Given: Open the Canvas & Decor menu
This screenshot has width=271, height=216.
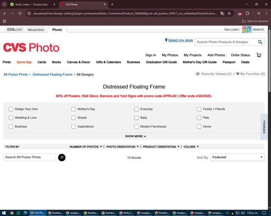Looking at the screenshot, I should click(x=78, y=62).
